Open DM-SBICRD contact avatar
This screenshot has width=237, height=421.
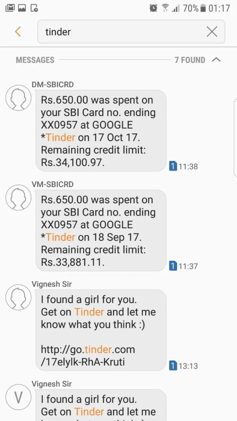pyautogui.click(x=19, y=98)
